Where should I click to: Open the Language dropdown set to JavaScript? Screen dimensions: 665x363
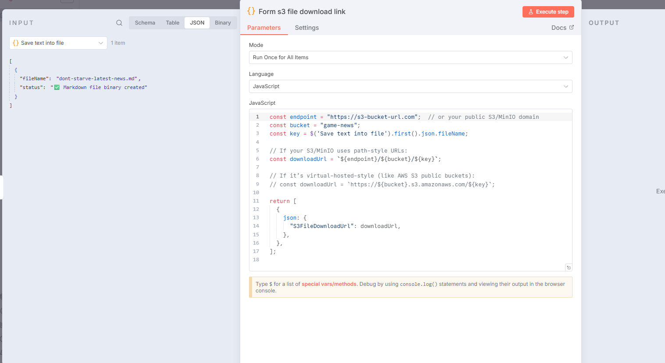(x=410, y=86)
